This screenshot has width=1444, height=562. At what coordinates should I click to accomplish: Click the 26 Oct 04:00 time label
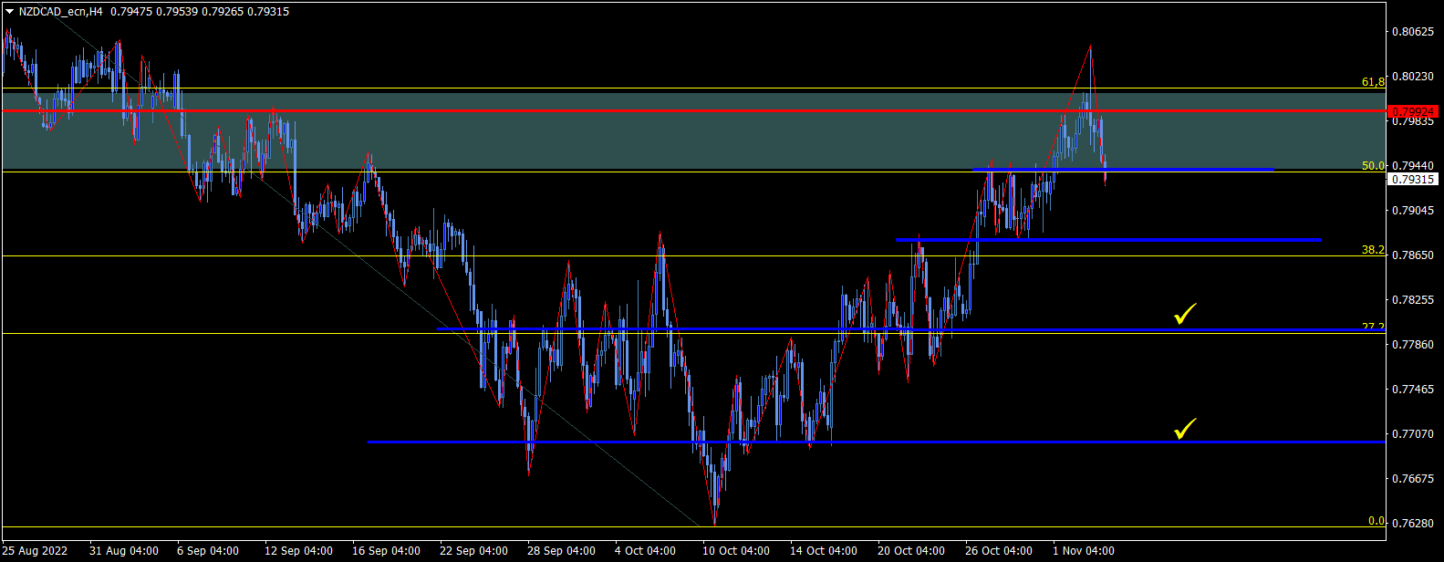click(999, 551)
